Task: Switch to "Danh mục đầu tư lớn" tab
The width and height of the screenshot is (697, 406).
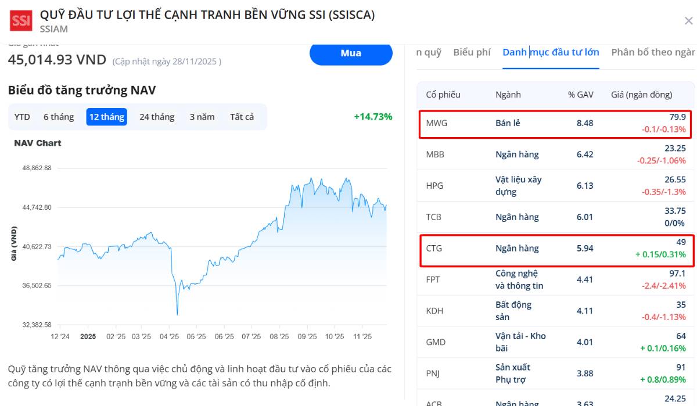Action: pyautogui.click(x=551, y=52)
